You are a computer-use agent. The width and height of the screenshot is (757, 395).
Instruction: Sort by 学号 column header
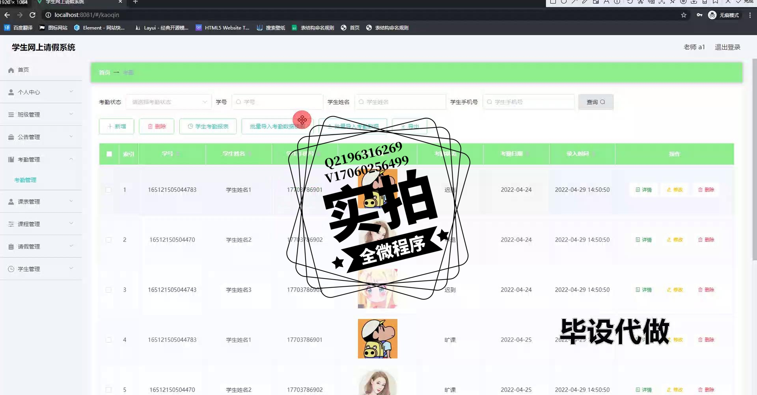[172, 154]
